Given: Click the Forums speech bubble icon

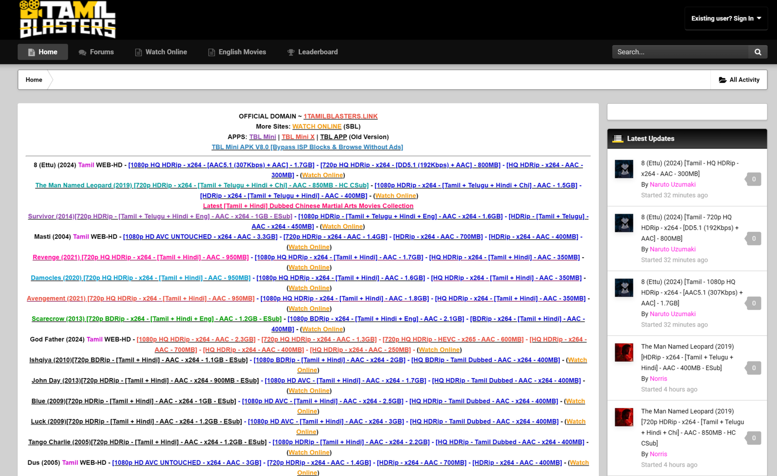Looking at the screenshot, I should click(x=83, y=52).
